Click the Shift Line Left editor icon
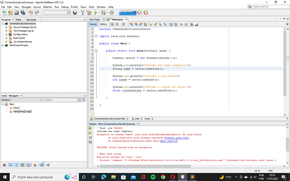Image resolution: width=290 pixels, height=181 pixels. coord(171,24)
